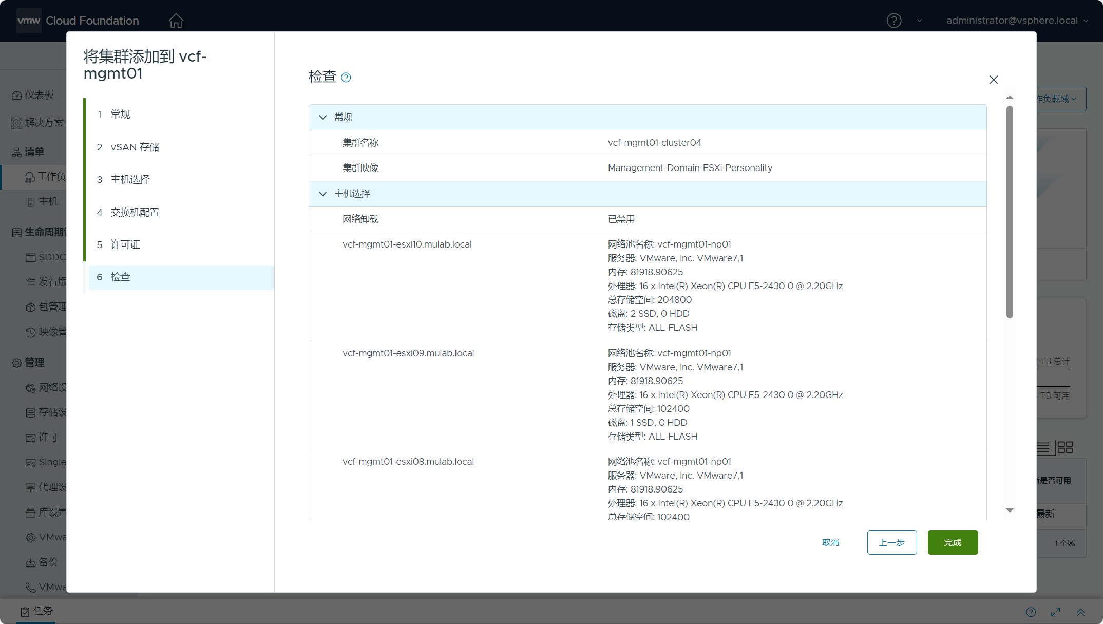Click the 生命周期 lifecycle icon
Image resolution: width=1103 pixels, height=624 pixels.
tap(16, 233)
